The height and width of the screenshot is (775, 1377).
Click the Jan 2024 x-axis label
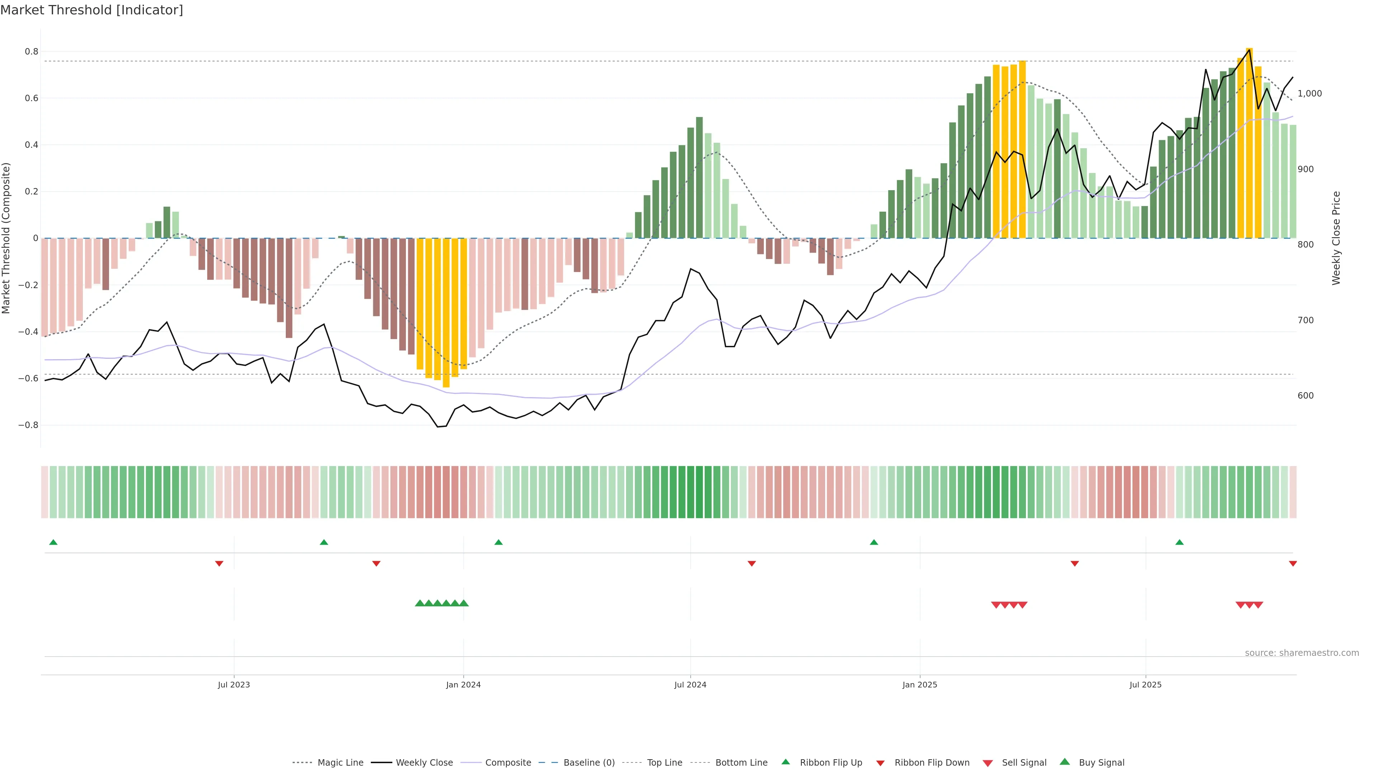click(463, 685)
